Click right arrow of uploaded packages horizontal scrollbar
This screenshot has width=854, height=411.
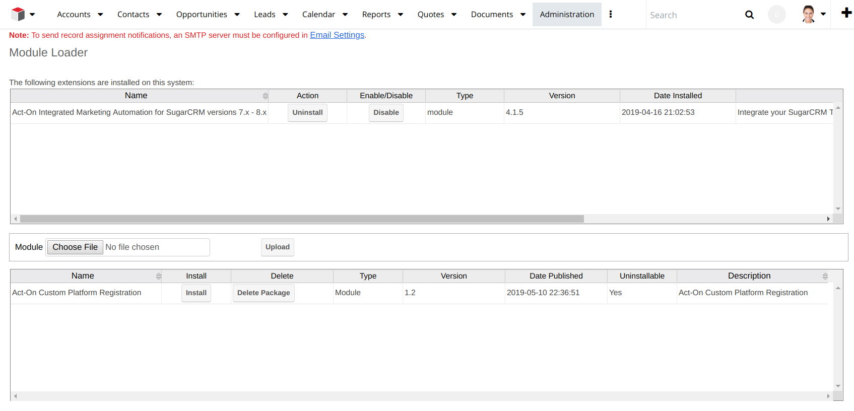(x=828, y=396)
